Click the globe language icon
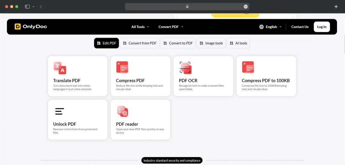The image size is (345, 165). [x=261, y=27]
